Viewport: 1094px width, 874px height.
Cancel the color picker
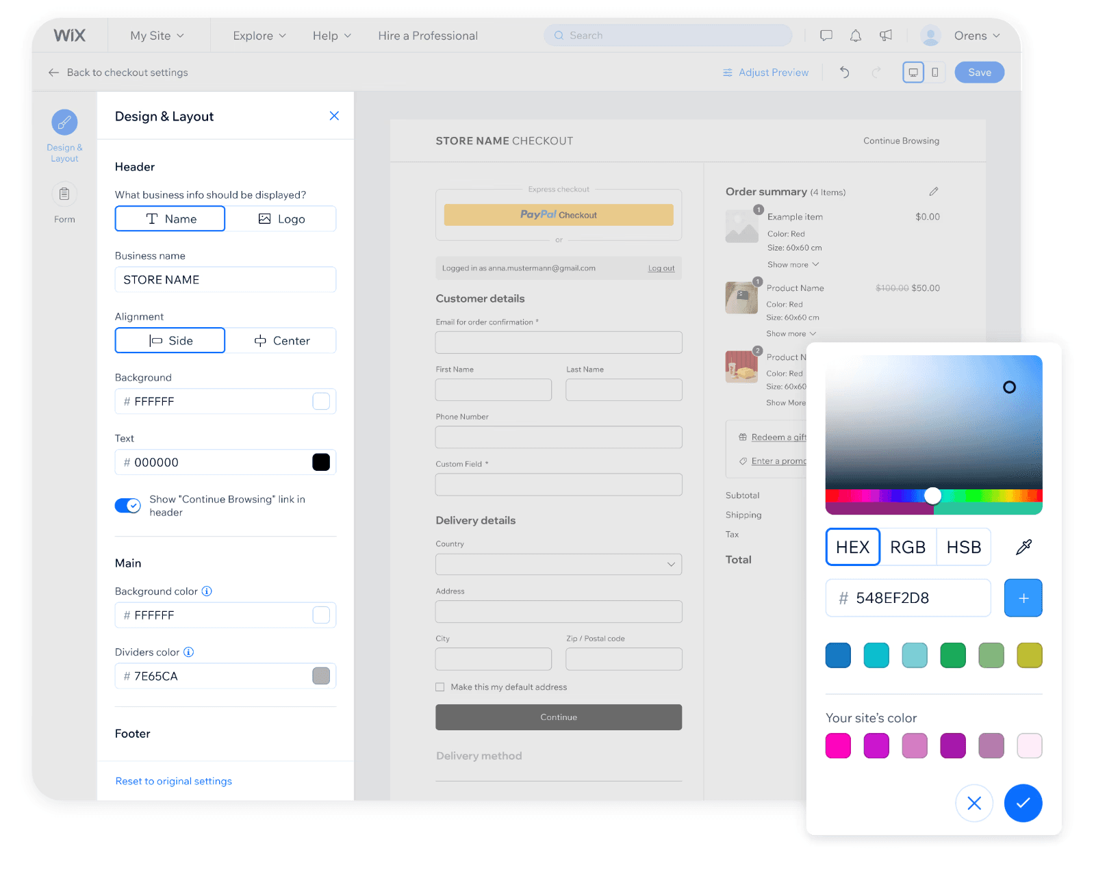pos(974,803)
